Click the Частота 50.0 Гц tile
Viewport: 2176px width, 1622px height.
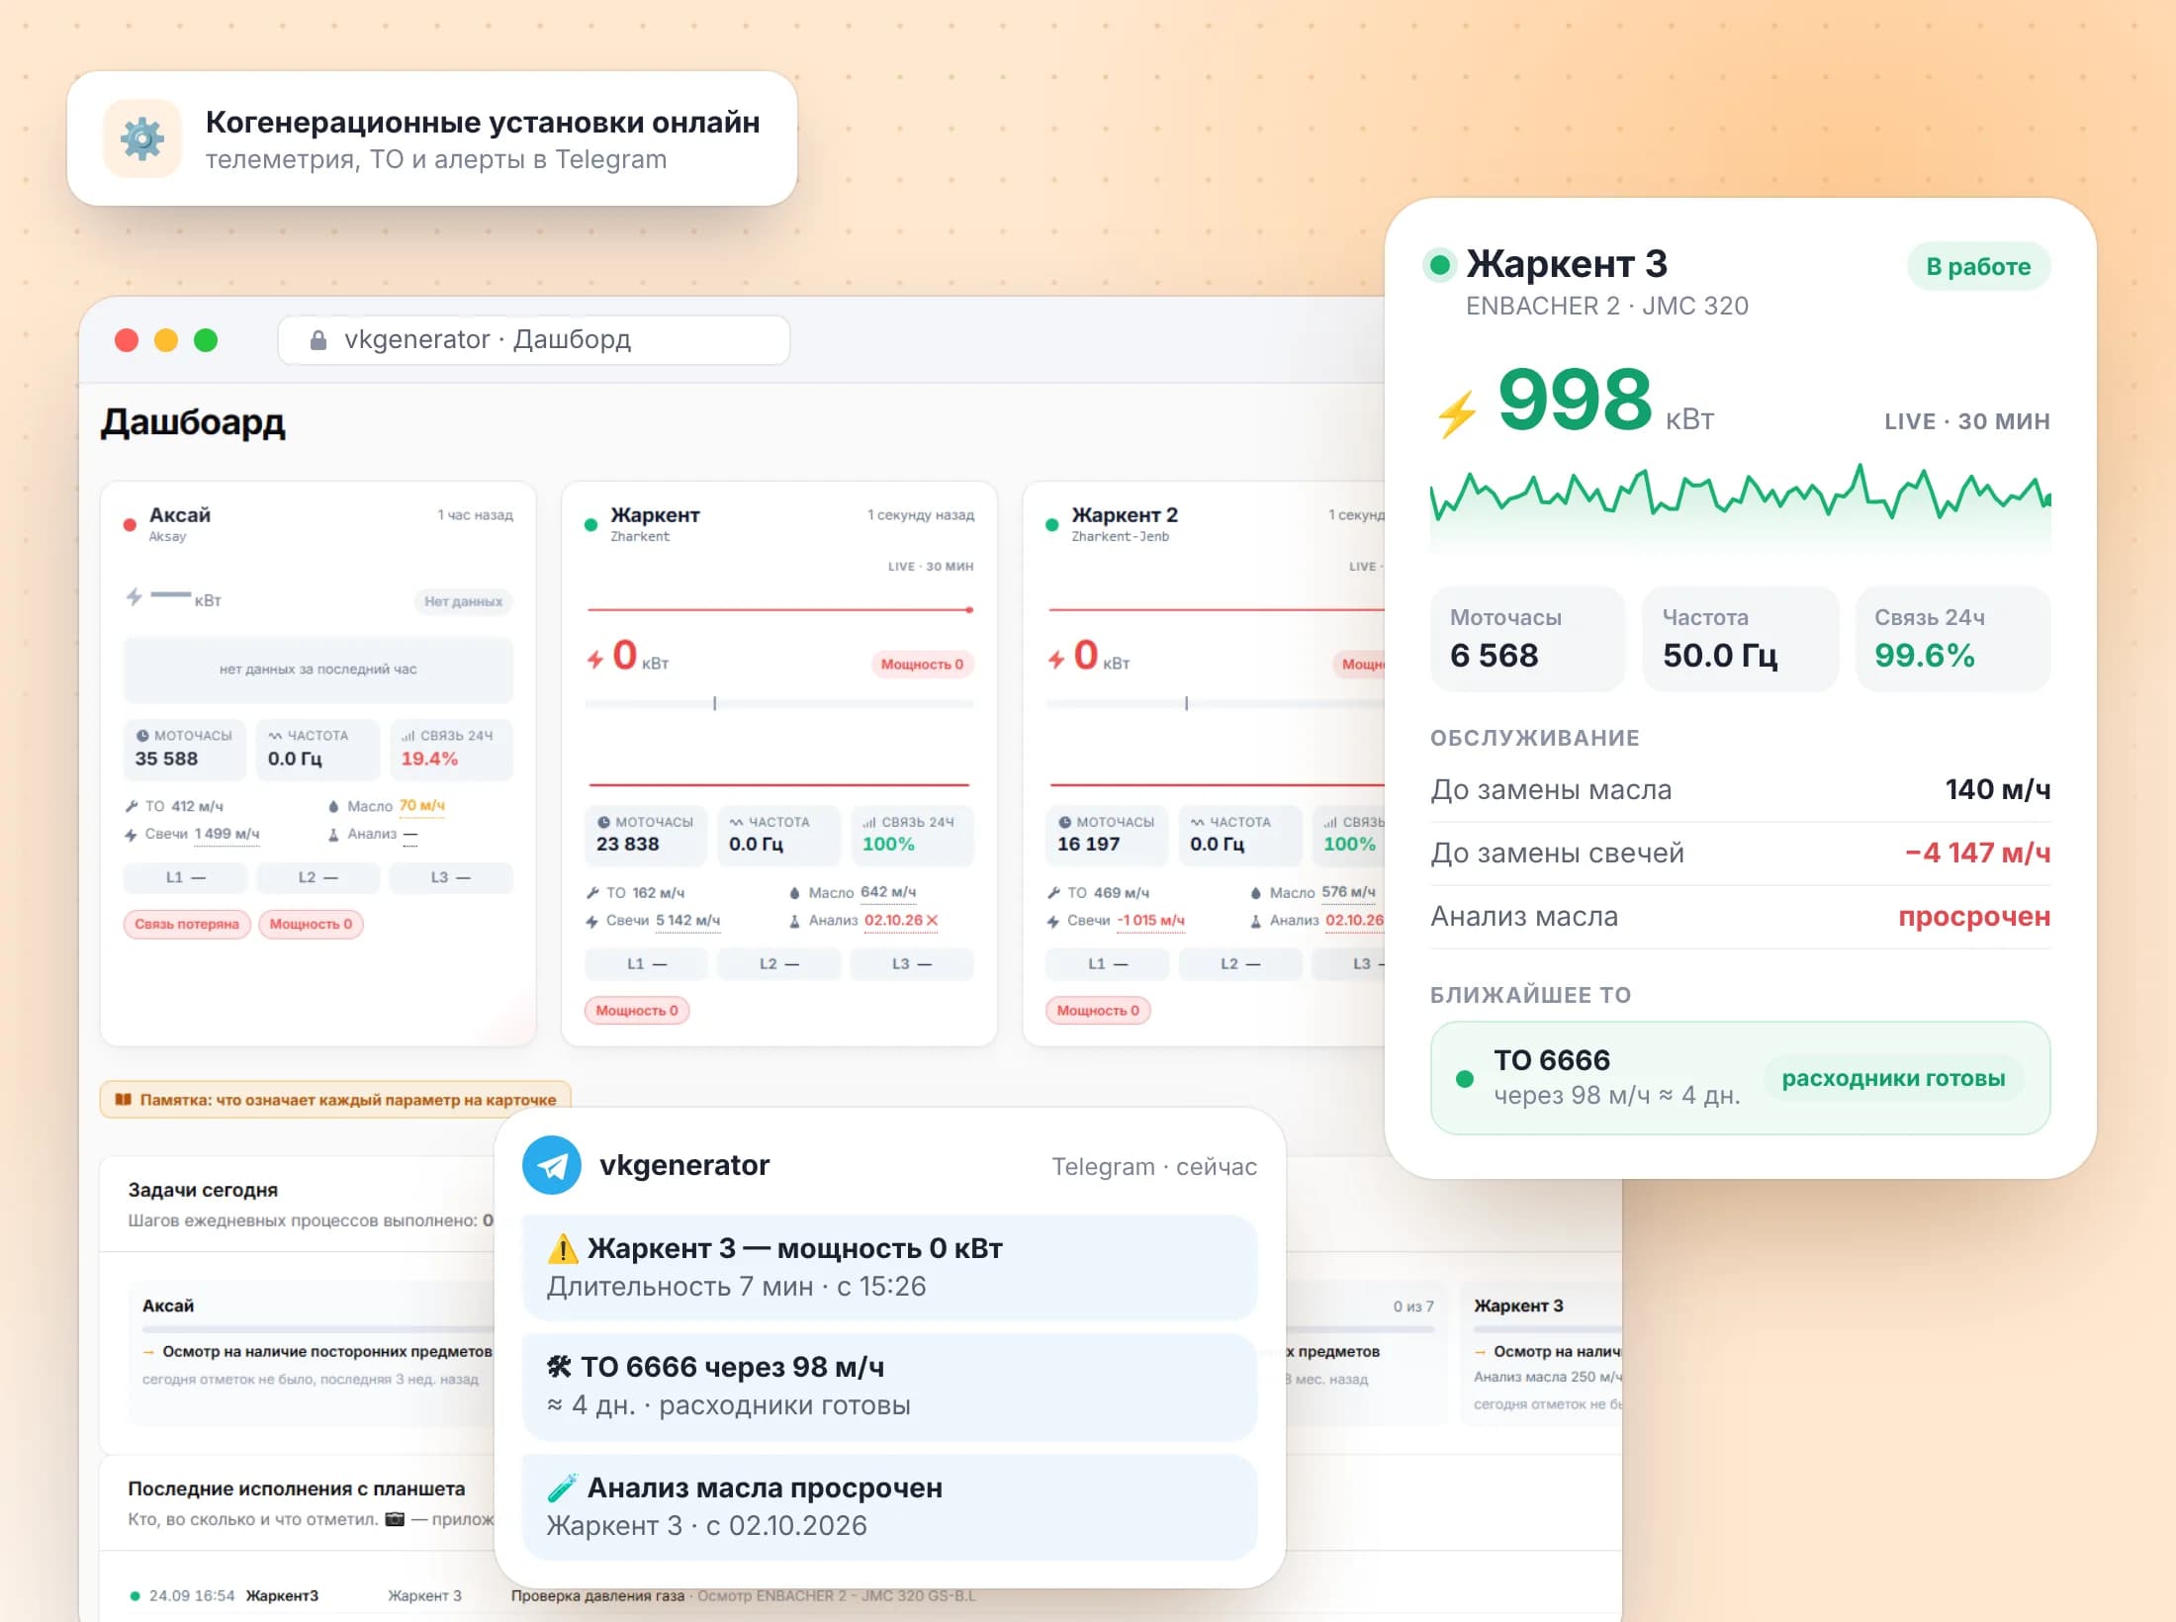pyautogui.click(x=1740, y=638)
